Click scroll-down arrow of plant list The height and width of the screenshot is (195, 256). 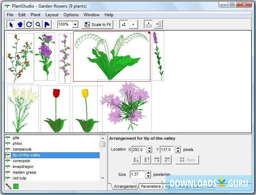[x=103, y=178]
